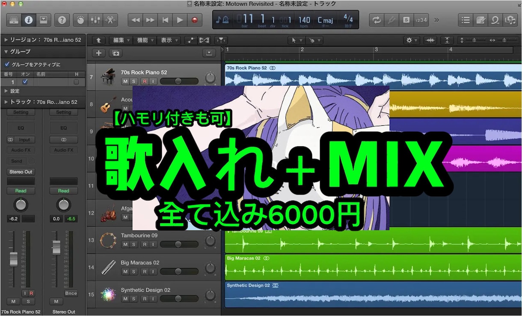The image size is (522, 316).
Task: Mute the Big Maracas 02 track
Action: (125, 272)
